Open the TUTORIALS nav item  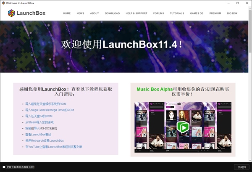click(x=177, y=13)
